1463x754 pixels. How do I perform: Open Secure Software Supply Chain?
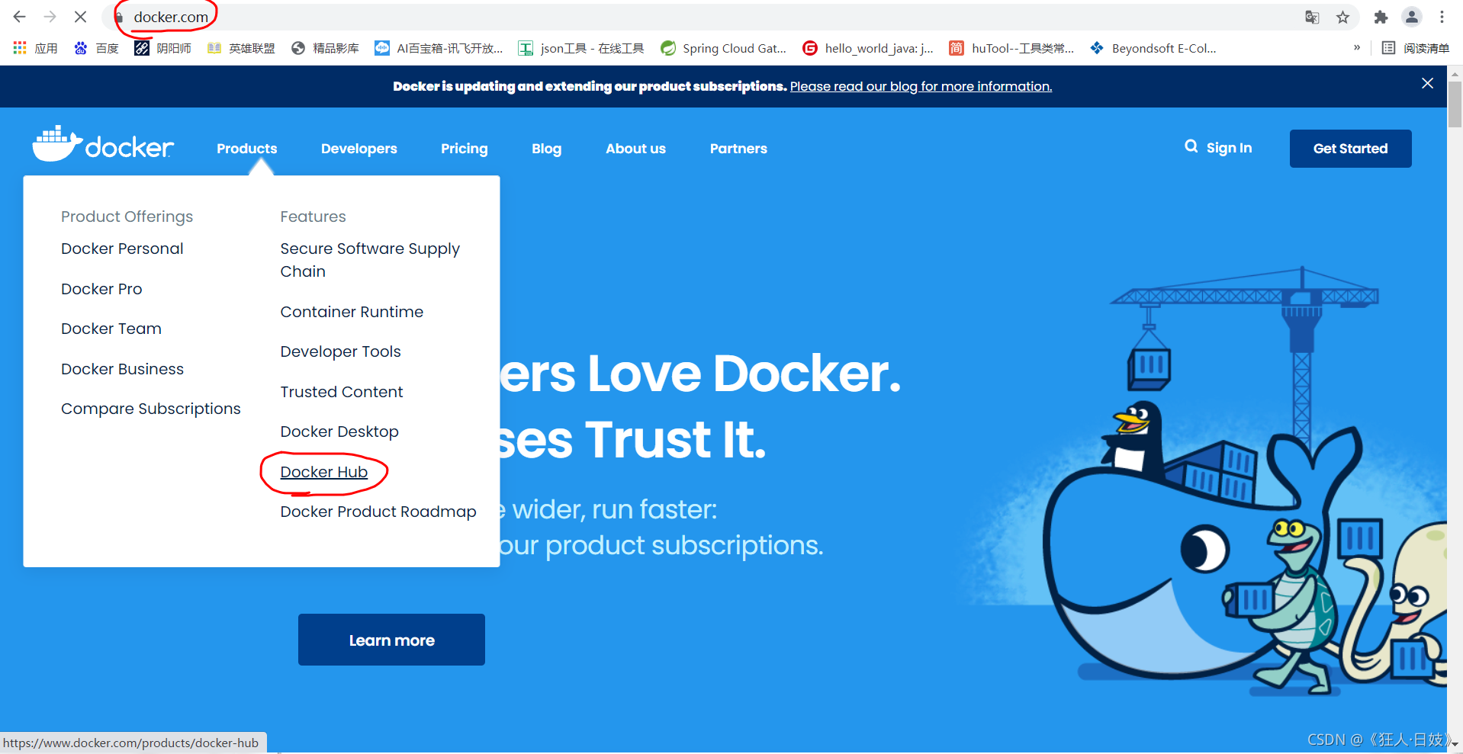pyautogui.click(x=370, y=260)
